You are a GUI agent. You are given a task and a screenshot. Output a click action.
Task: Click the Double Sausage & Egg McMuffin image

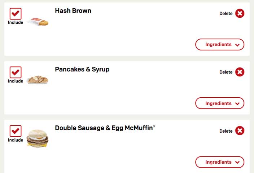tap(38, 138)
